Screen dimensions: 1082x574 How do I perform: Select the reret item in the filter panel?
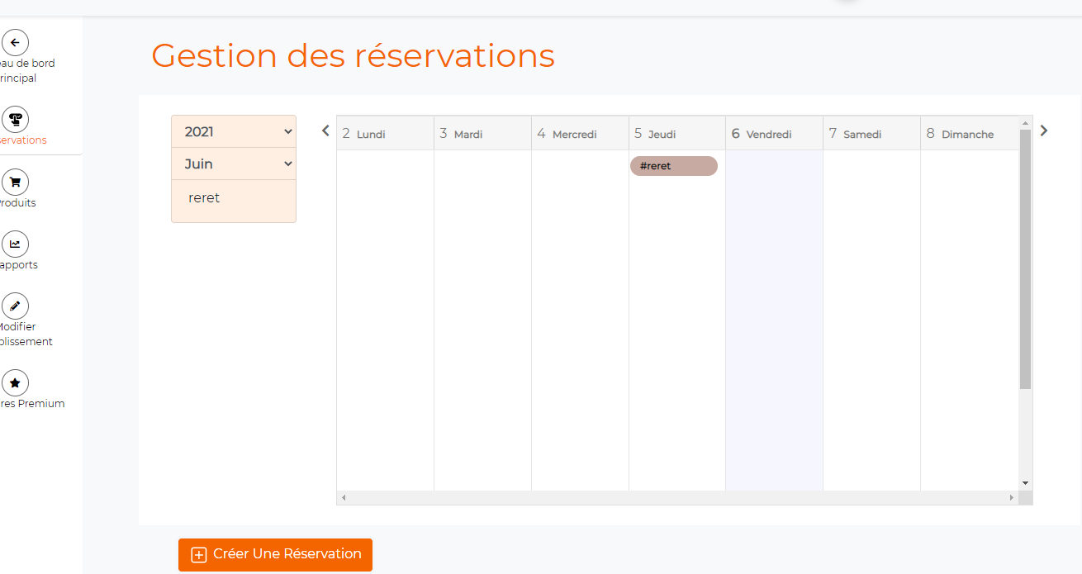pyautogui.click(x=204, y=198)
